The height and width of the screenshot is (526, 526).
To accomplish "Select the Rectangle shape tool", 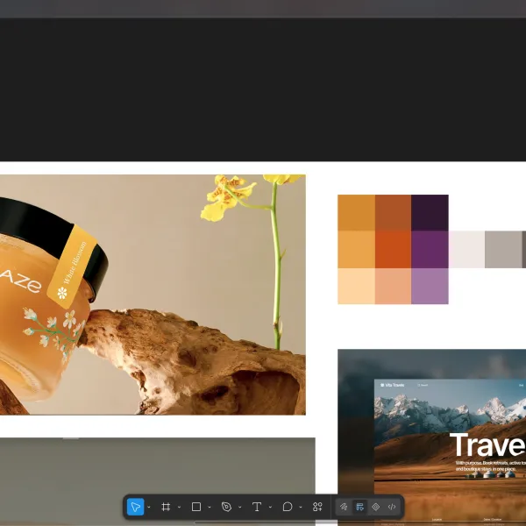I will tap(196, 507).
